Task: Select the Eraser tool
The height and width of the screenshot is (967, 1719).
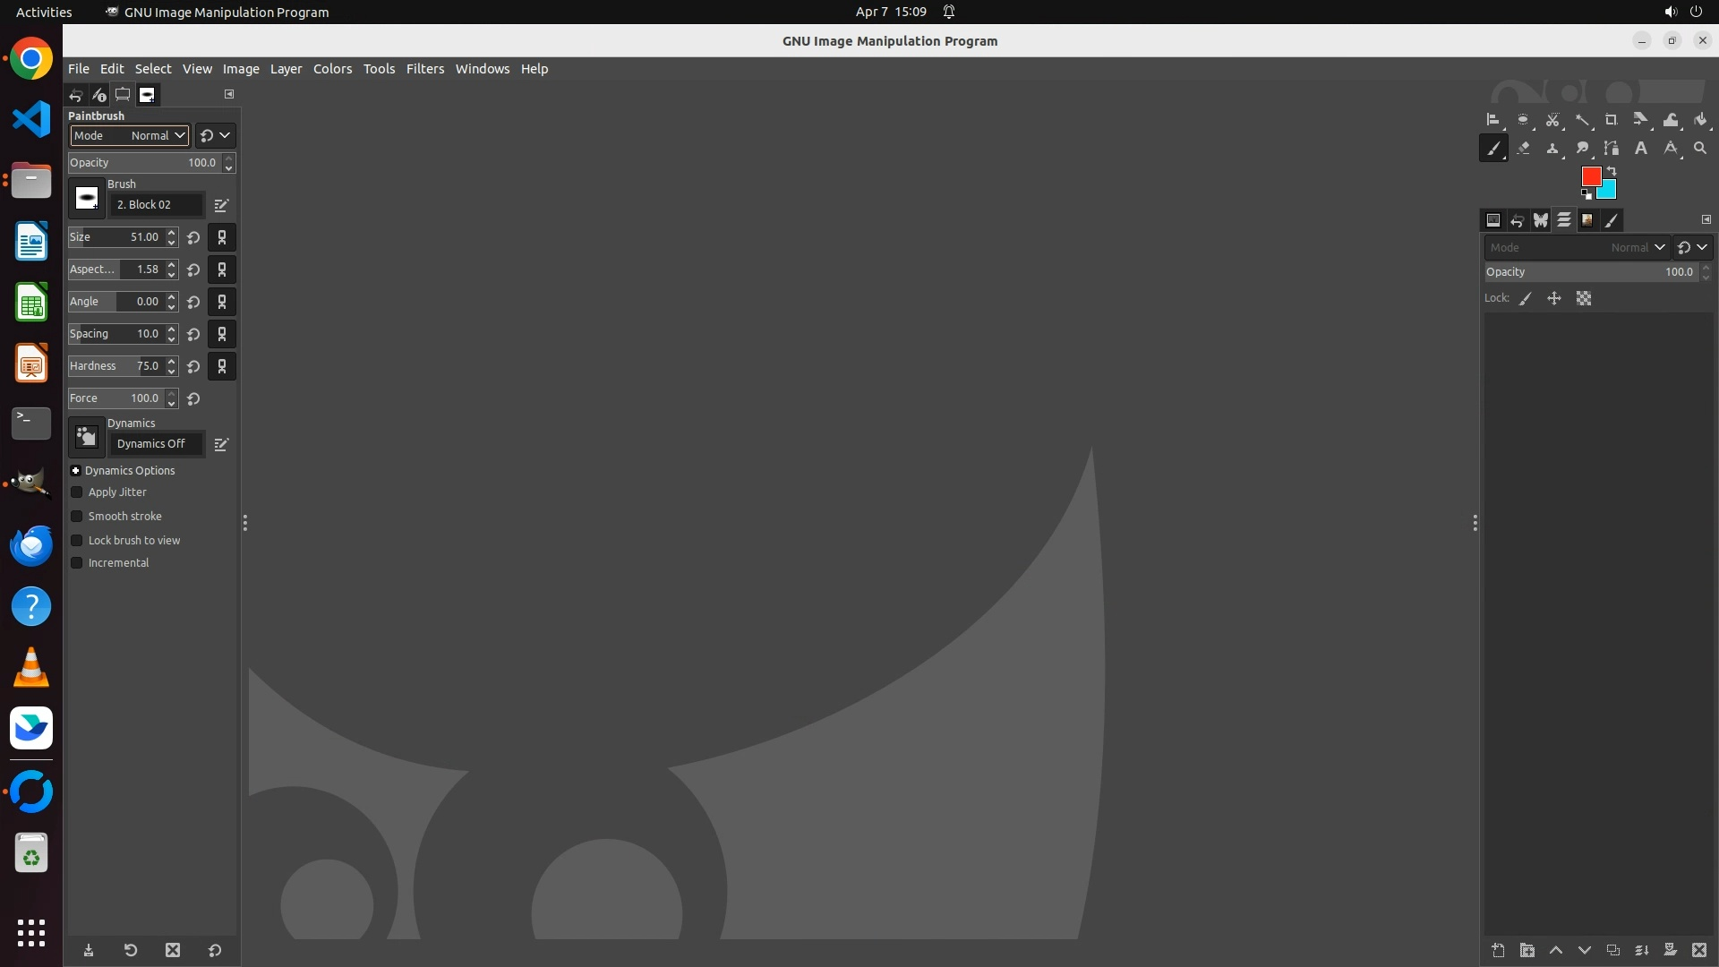Action: click(x=1523, y=149)
